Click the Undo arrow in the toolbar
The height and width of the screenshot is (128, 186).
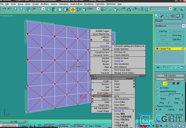4,9
